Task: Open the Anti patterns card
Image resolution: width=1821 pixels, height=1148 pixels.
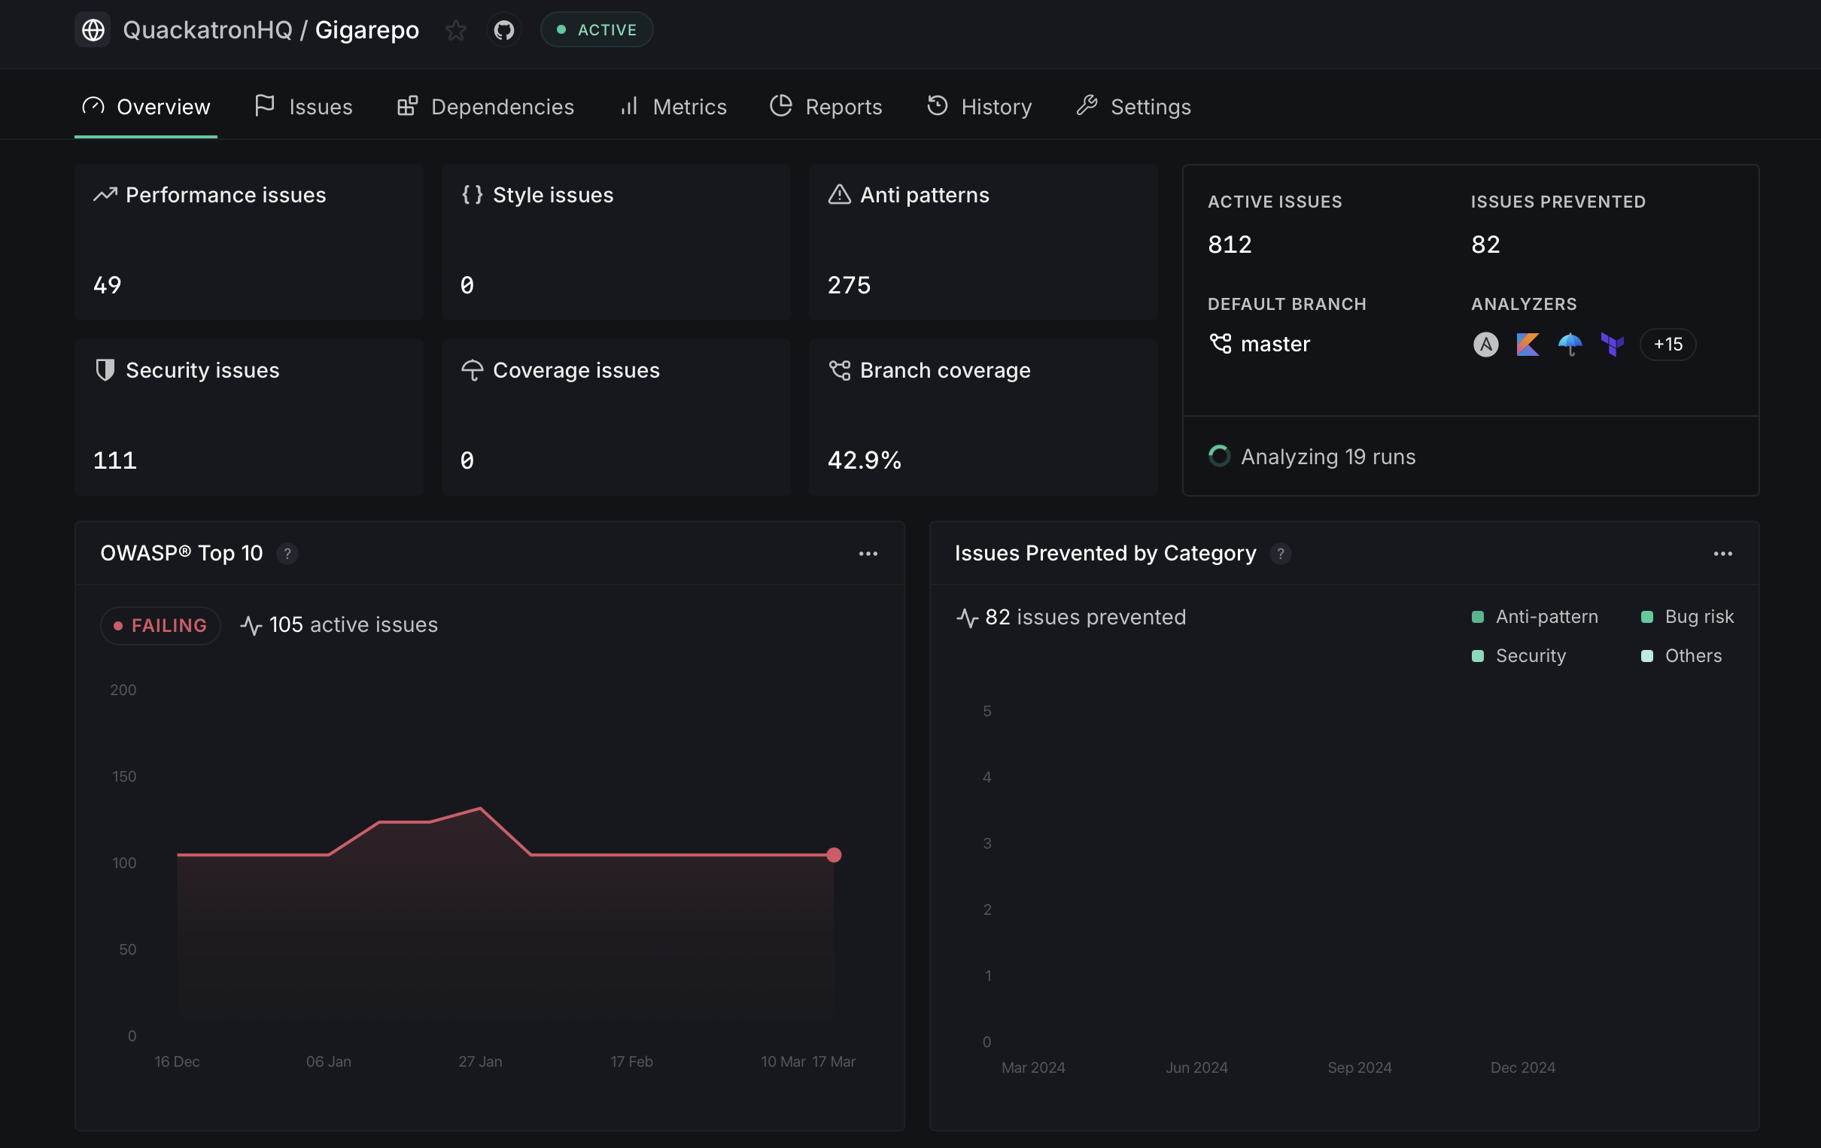Action: pos(982,242)
